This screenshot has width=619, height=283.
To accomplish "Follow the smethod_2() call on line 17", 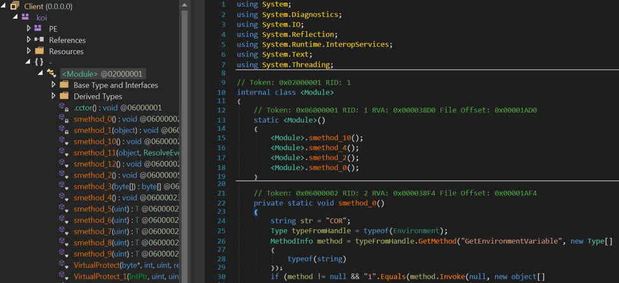I will tap(329, 157).
